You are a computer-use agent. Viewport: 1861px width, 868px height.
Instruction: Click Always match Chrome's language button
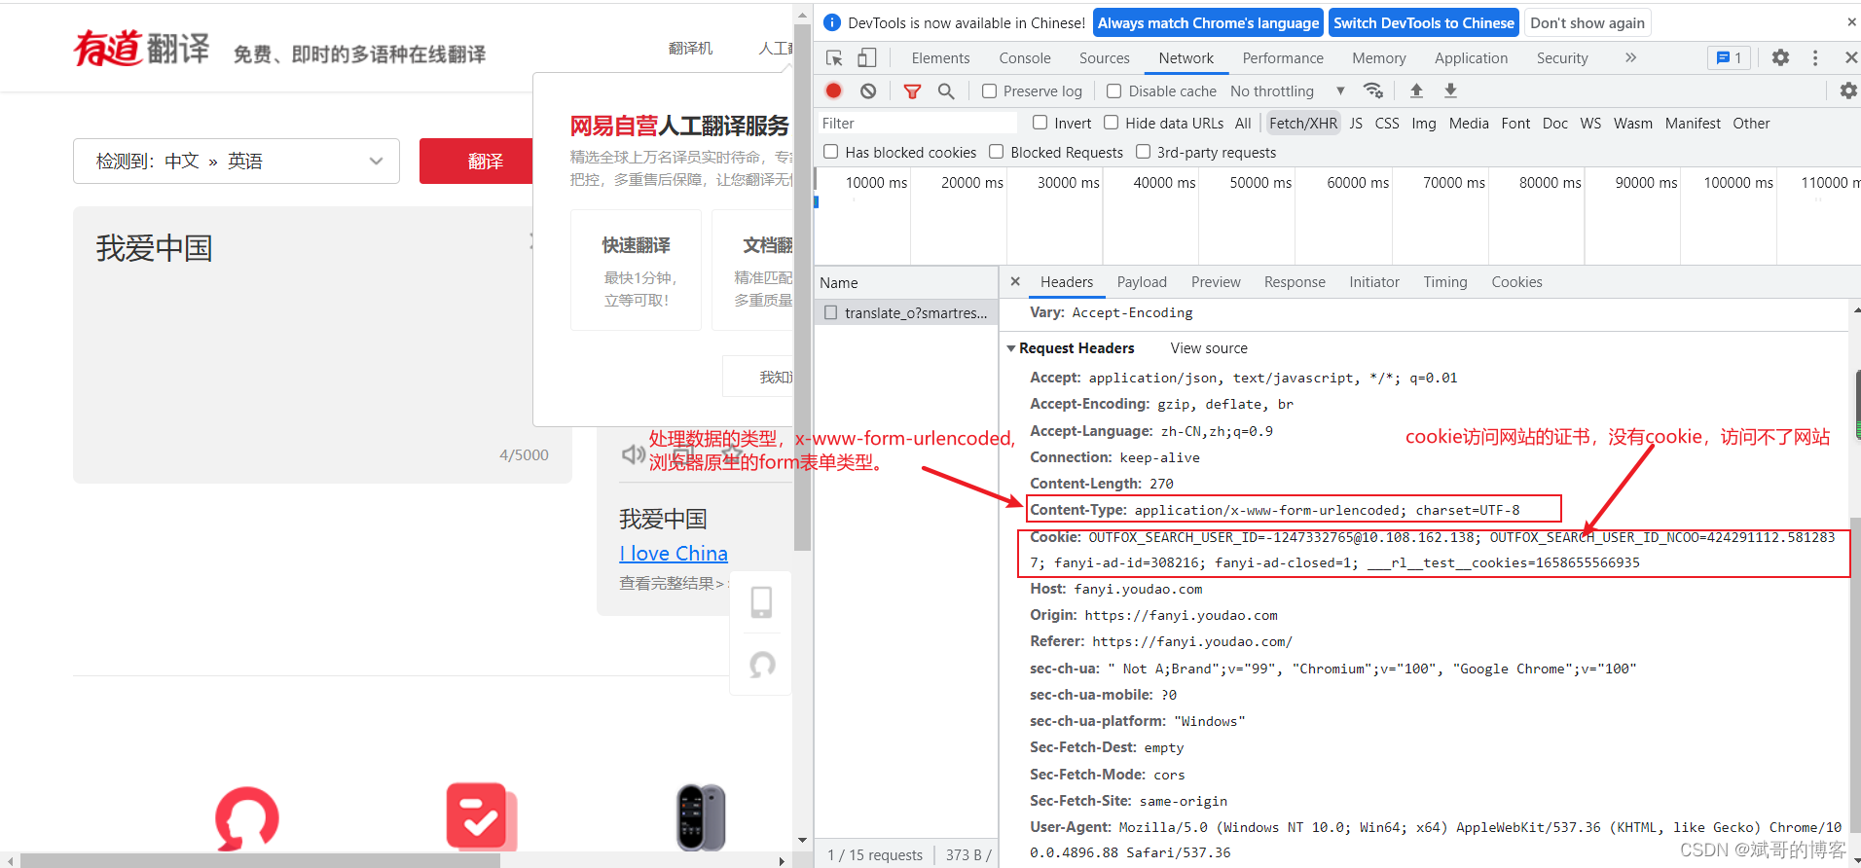(x=1208, y=22)
